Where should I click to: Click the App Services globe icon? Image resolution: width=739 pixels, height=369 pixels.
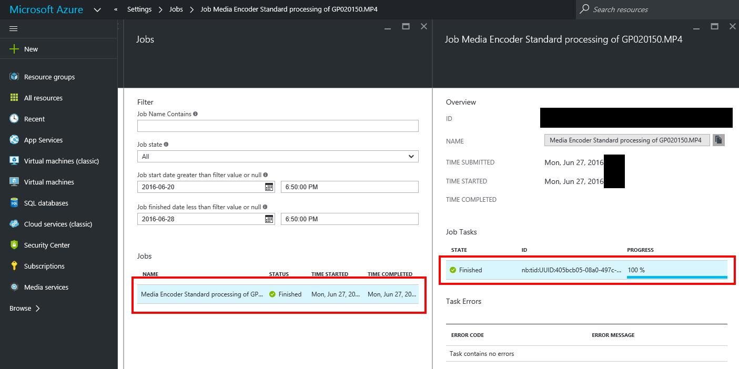(x=14, y=140)
